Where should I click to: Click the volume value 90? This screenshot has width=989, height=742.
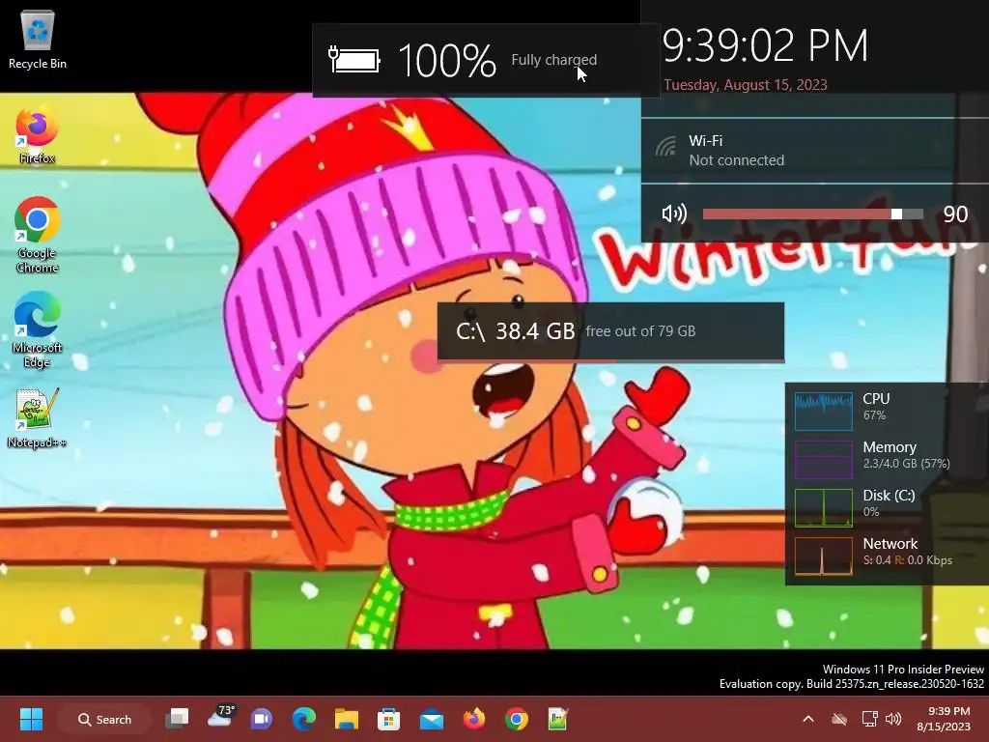[x=955, y=214]
